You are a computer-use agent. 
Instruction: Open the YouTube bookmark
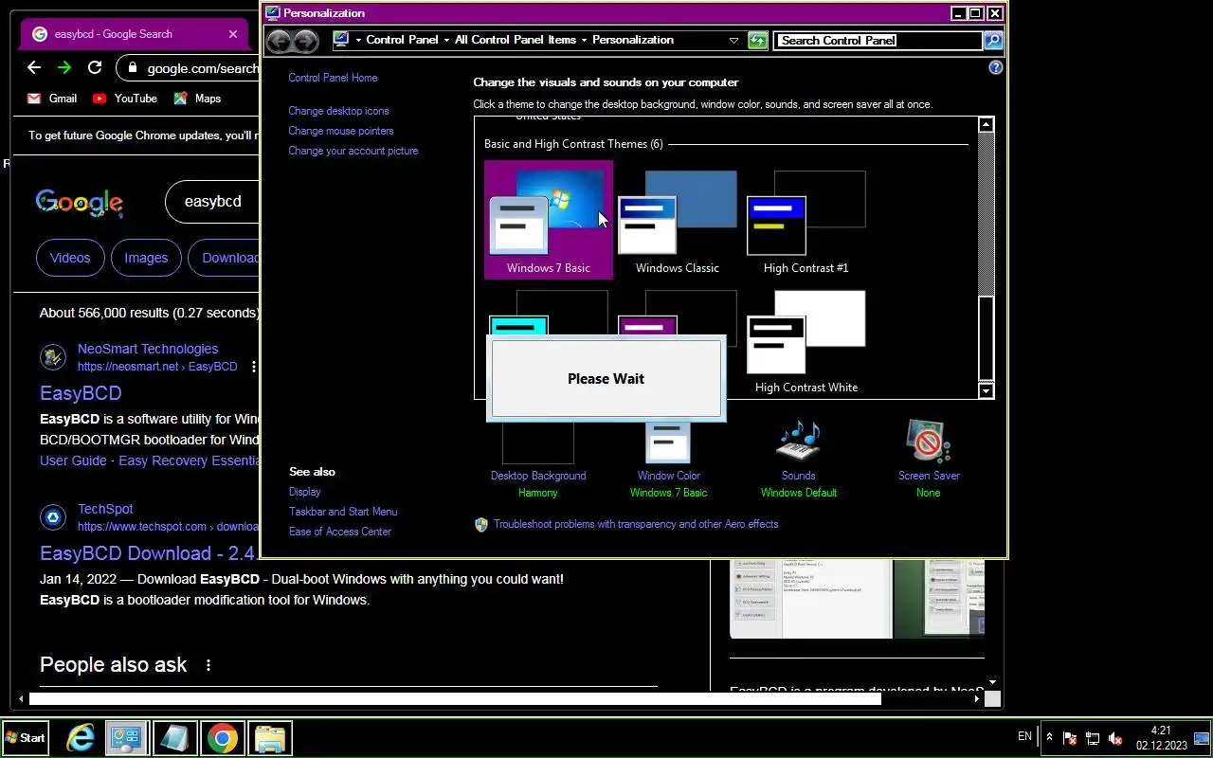(125, 99)
